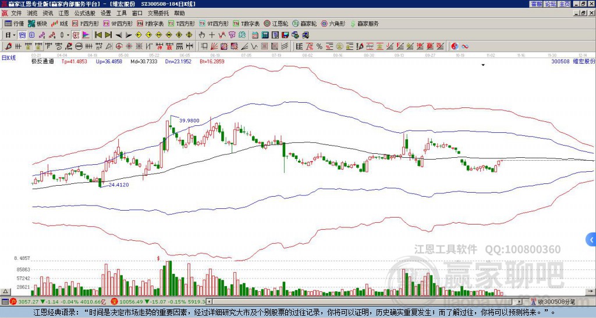
Task: Click the small triangle button beside volume panel
Action: (x=5, y=291)
